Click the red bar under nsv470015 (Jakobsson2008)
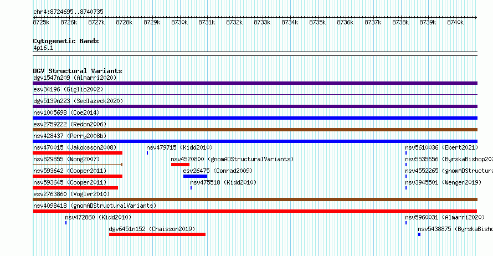 pos(78,153)
